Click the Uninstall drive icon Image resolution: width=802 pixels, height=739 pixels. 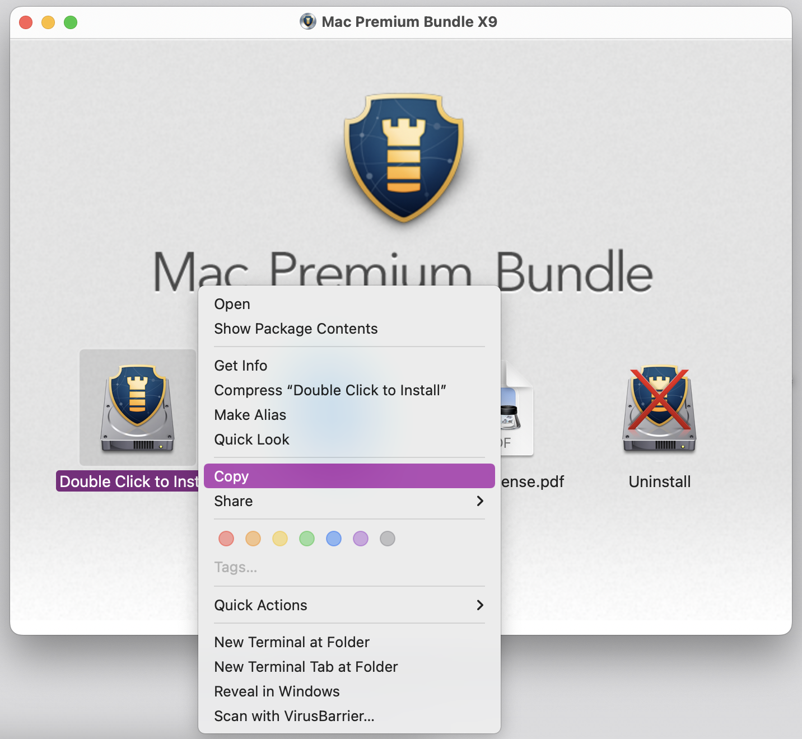(659, 409)
